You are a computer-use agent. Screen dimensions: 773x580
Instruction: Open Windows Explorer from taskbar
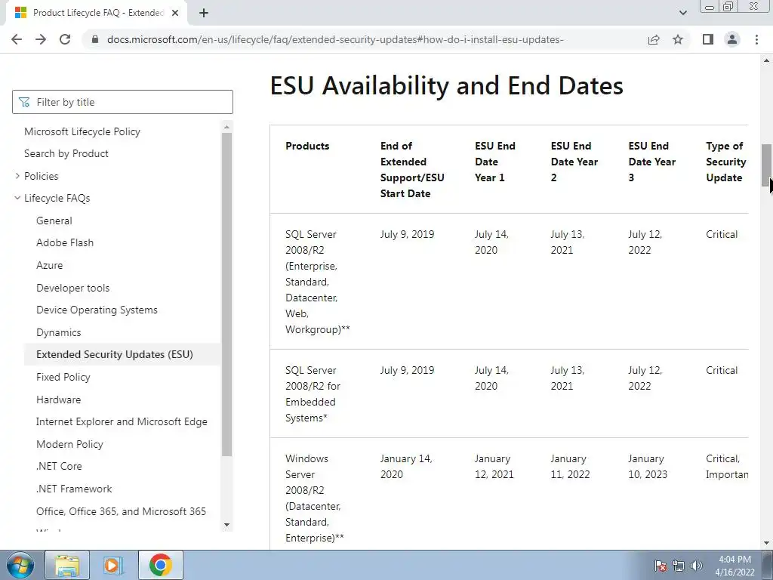coord(67,565)
